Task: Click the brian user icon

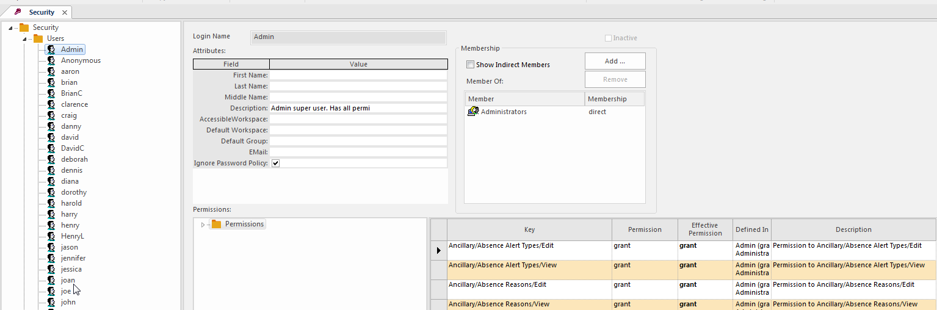Action: coord(51,82)
